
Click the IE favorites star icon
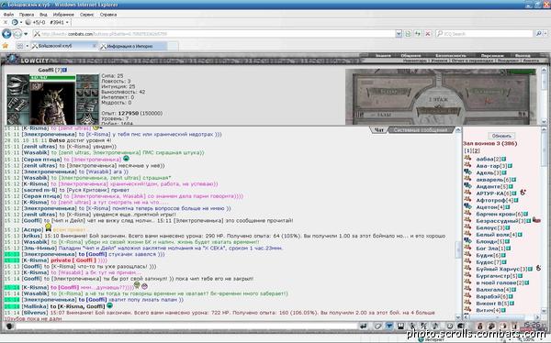[5, 46]
